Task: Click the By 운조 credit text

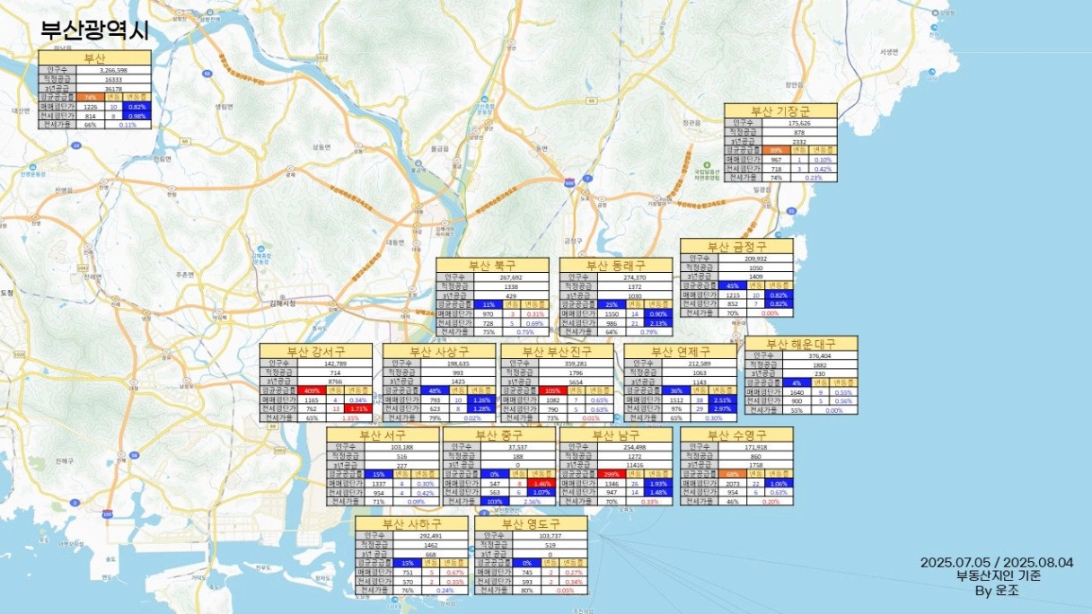Action: pyautogui.click(x=997, y=592)
